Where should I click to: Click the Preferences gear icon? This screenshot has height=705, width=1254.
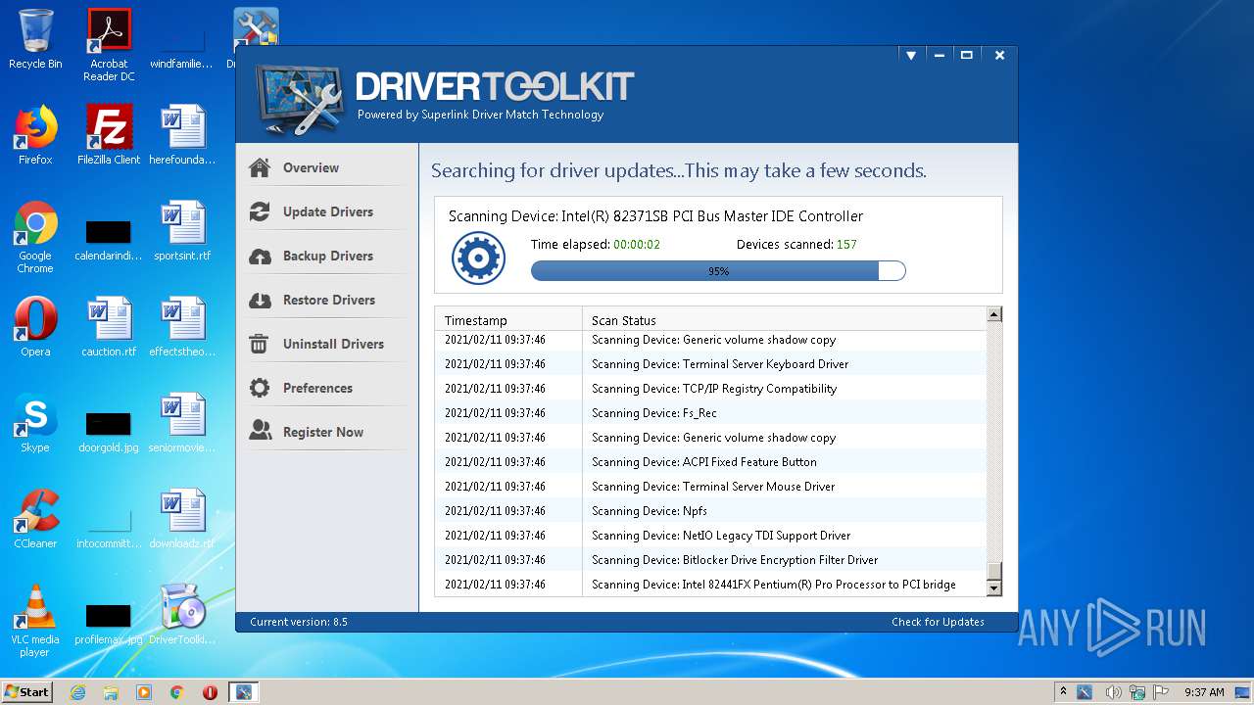[x=260, y=388]
